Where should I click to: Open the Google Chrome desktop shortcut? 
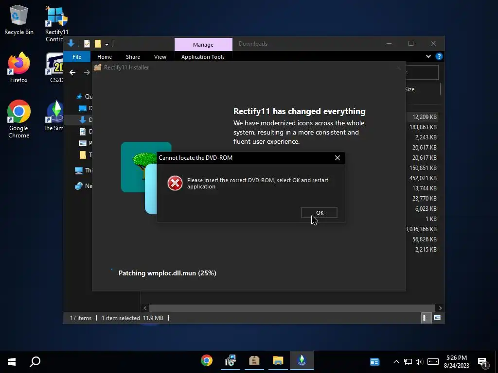click(19, 119)
